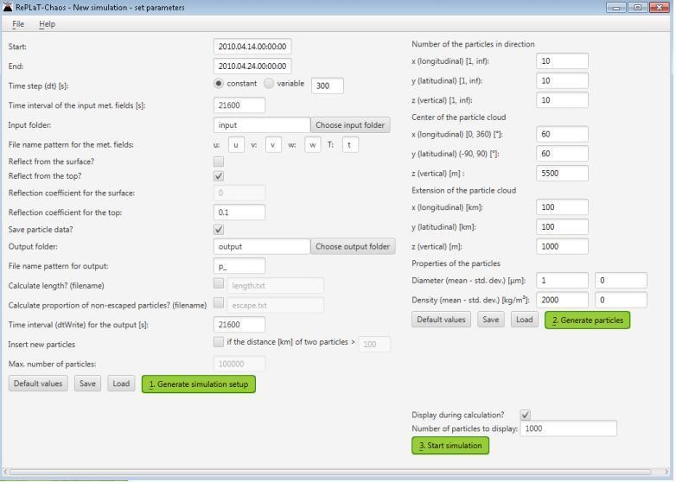Screen dimensions: 676x482
Task: Click file name pattern for output field
Action: click(x=239, y=266)
